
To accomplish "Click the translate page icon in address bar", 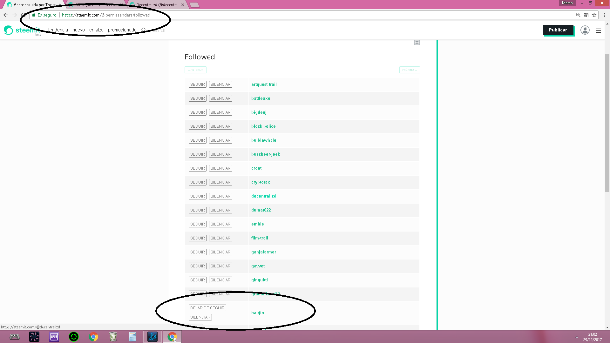I will [x=586, y=15].
